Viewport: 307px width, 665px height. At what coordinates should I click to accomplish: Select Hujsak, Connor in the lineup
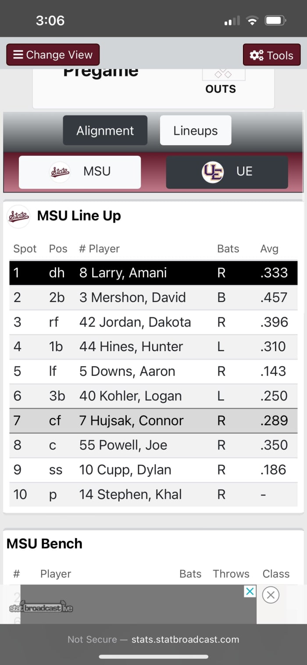tap(153, 421)
